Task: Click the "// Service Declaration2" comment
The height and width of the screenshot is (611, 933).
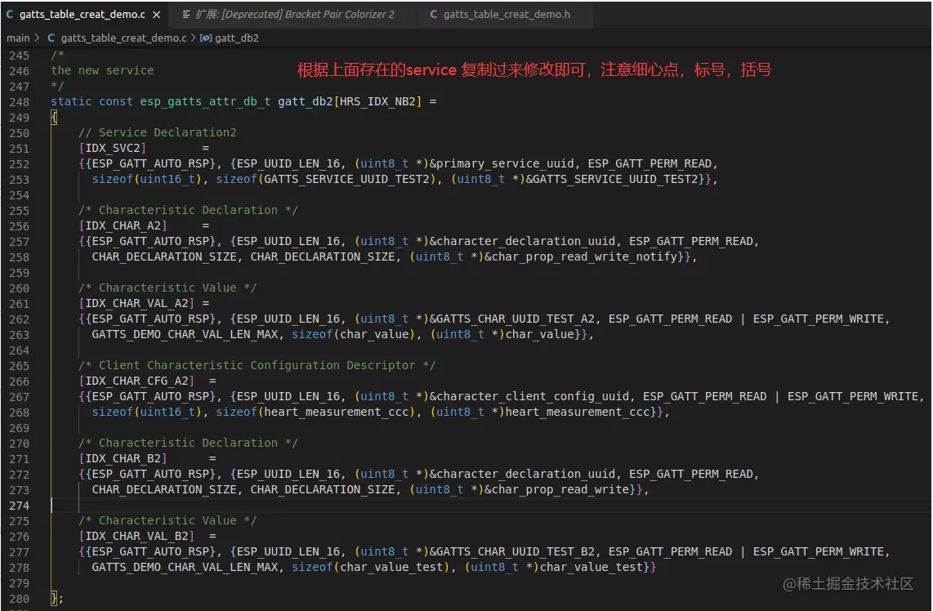Action: coord(158,132)
